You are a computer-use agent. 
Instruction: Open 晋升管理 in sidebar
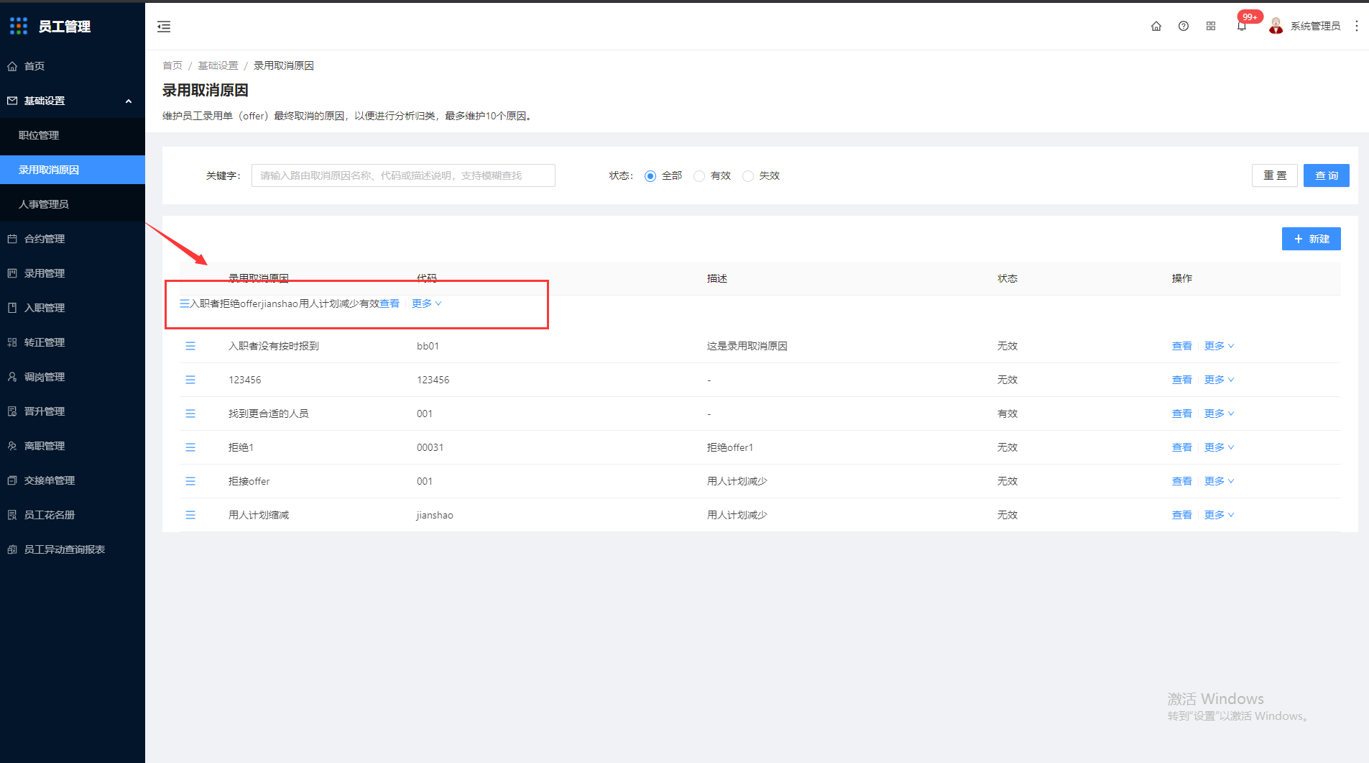[x=73, y=411]
